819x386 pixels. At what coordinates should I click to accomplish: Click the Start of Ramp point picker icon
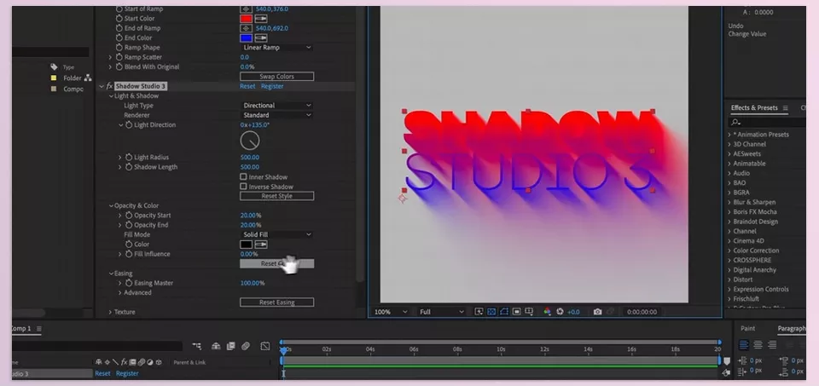[246, 9]
